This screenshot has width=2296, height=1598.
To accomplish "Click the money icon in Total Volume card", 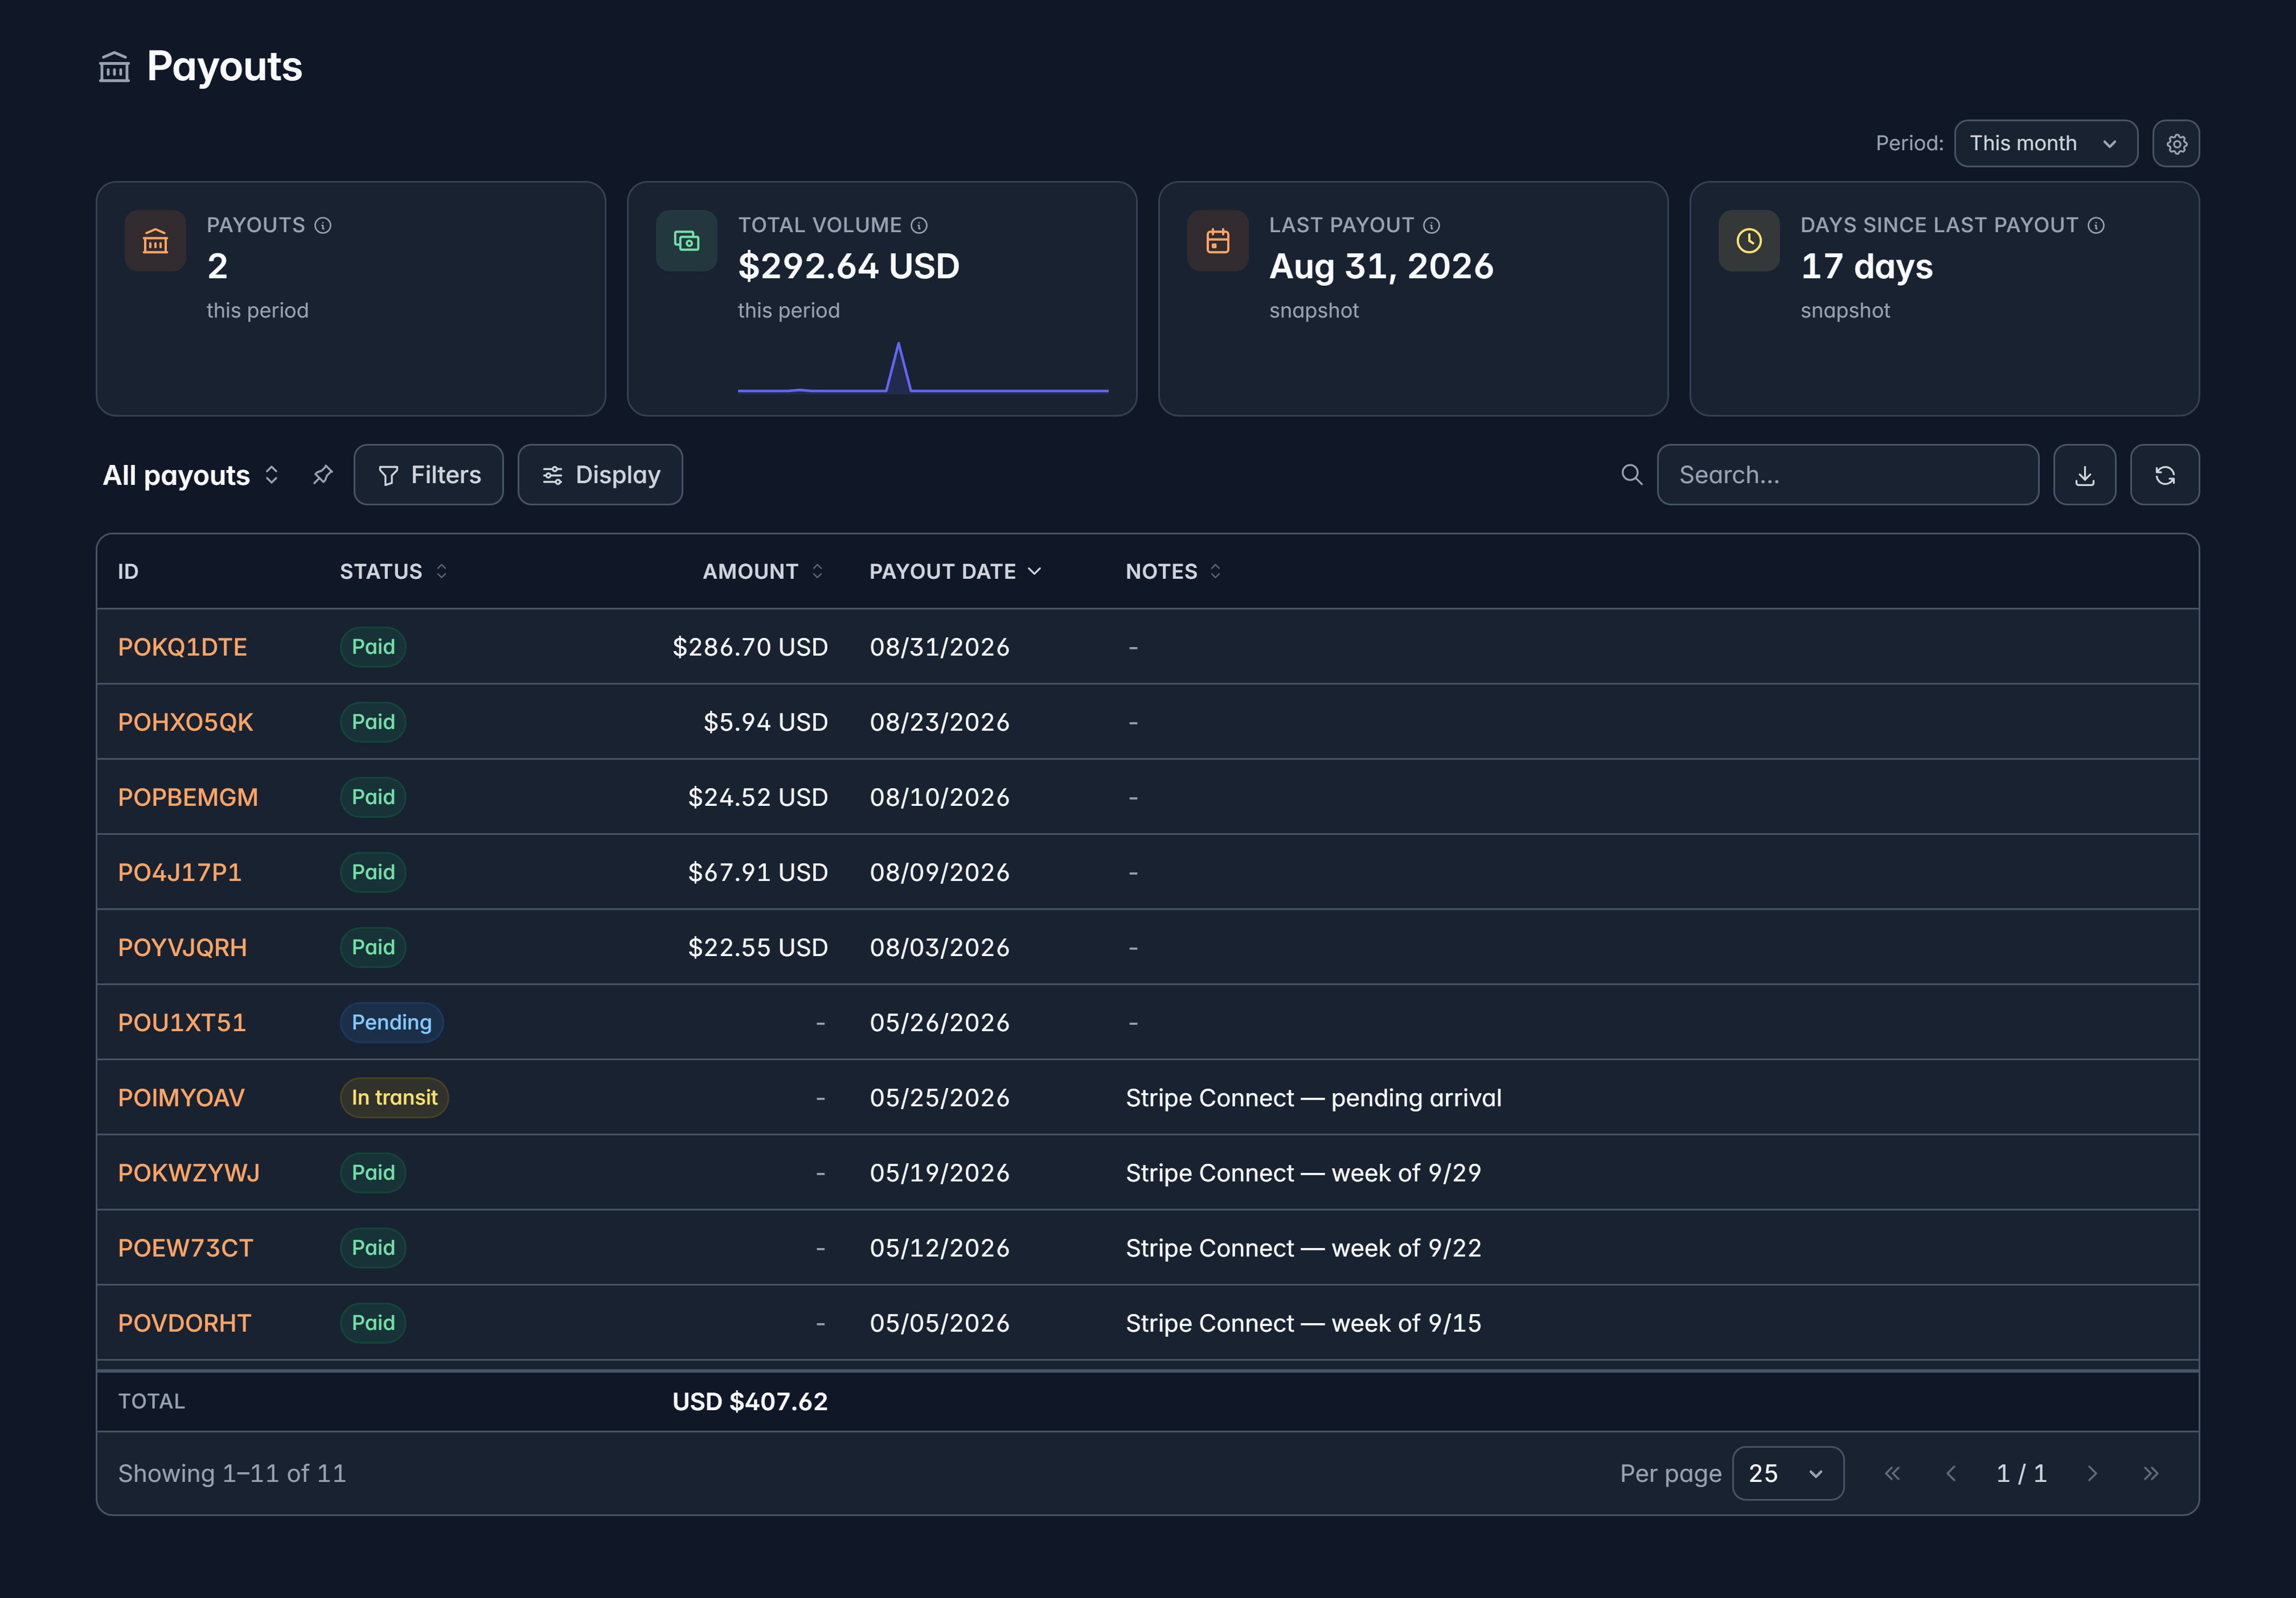I will 686,241.
